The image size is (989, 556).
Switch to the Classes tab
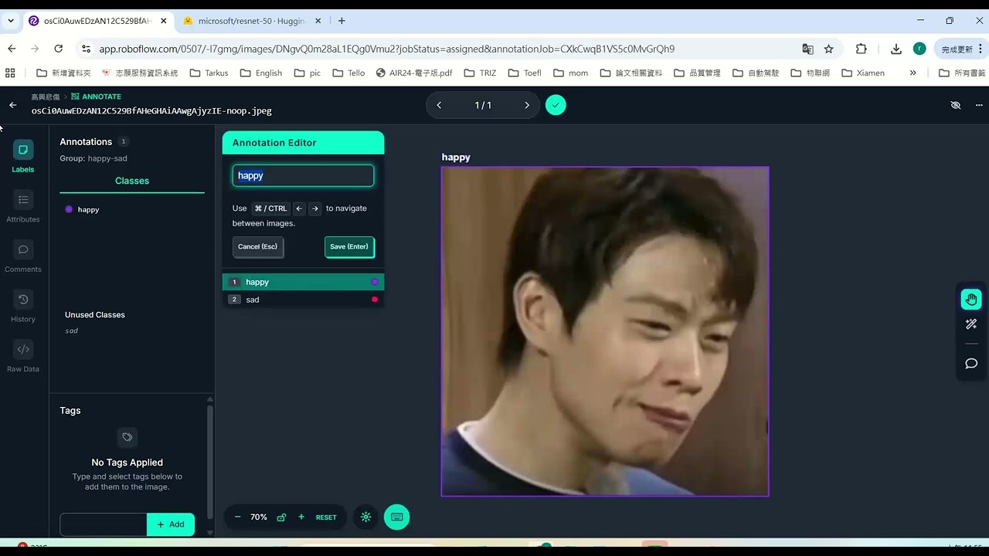132,181
